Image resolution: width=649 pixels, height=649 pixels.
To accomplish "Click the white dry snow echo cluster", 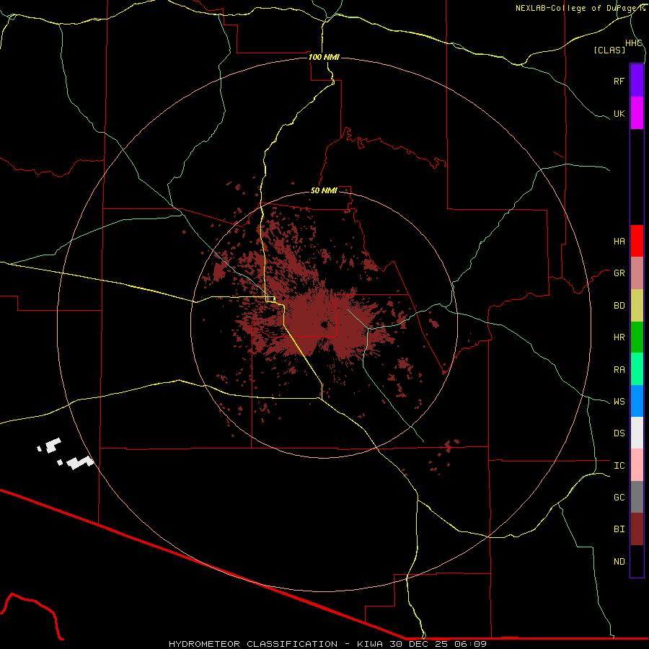I will coord(66,454).
